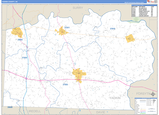159x115 pixels.
Task: Select ZIP code label 27018
Action: [113, 29]
